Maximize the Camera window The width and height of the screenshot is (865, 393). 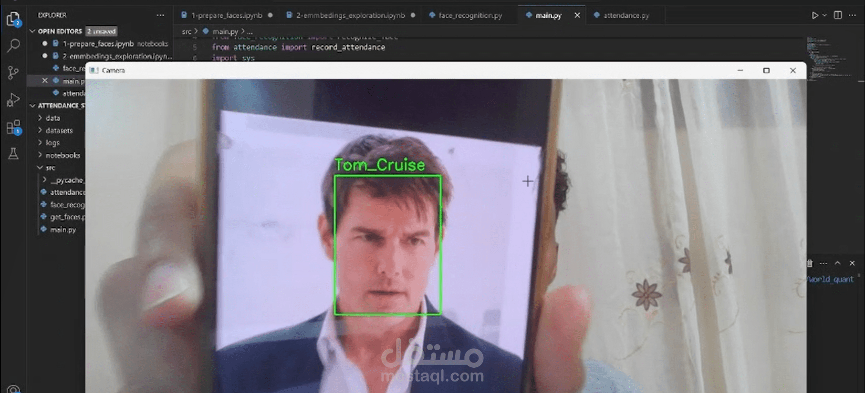[x=766, y=71]
